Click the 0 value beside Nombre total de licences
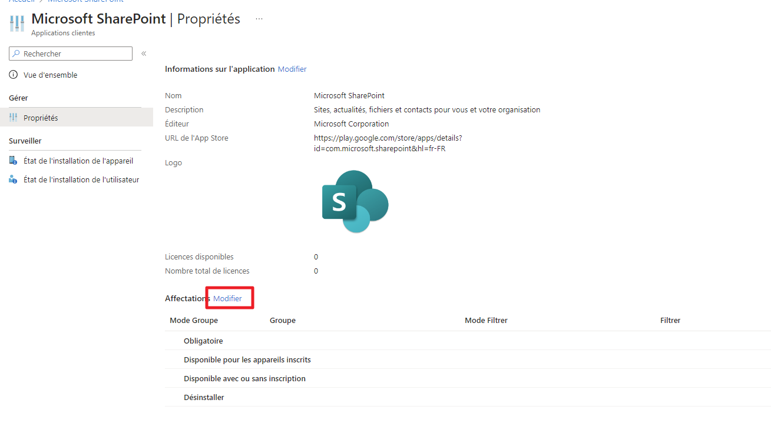This screenshot has height=443, width=771. 316,271
